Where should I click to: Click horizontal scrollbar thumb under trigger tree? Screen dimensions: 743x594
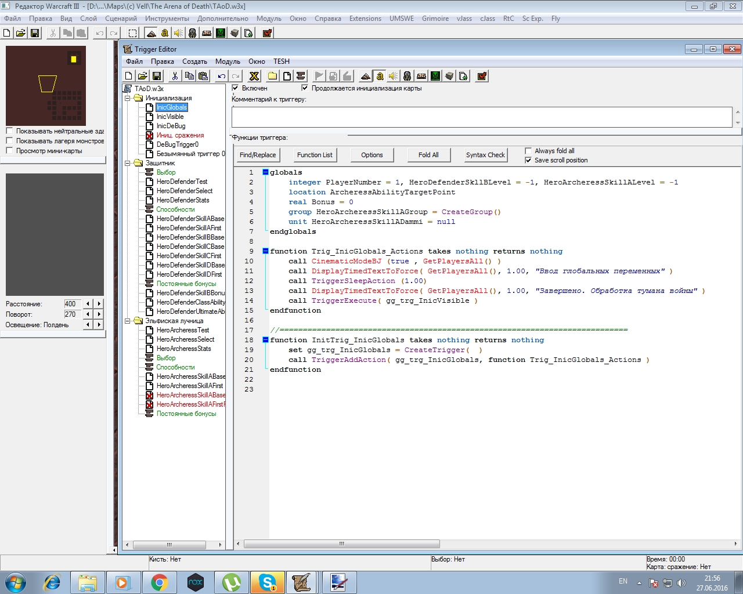(169, 545)
